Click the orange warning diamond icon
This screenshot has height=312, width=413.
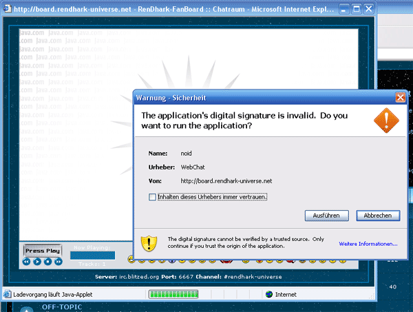coord(385,121)
